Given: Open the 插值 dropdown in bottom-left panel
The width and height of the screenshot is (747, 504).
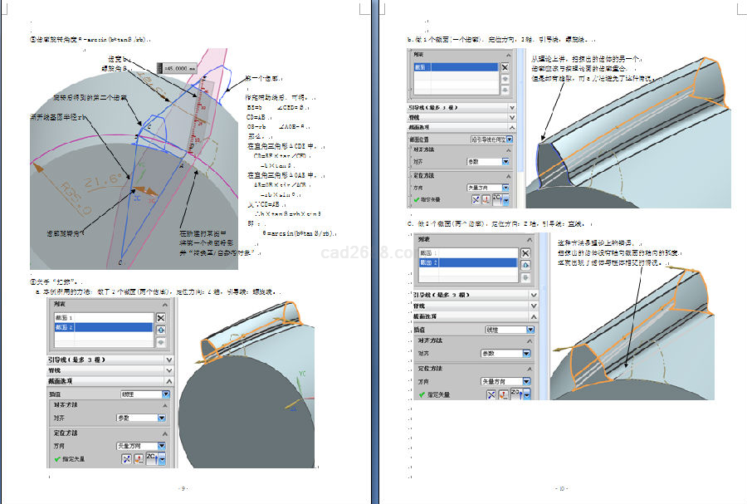Looking at the screenshot, I should click(x=166, y=394).
